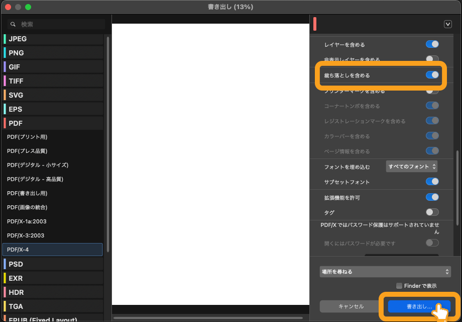The height and width of the screenshot is (322, 462).
Task: Expand the chevron at panel top right
Action: point(448,24)
